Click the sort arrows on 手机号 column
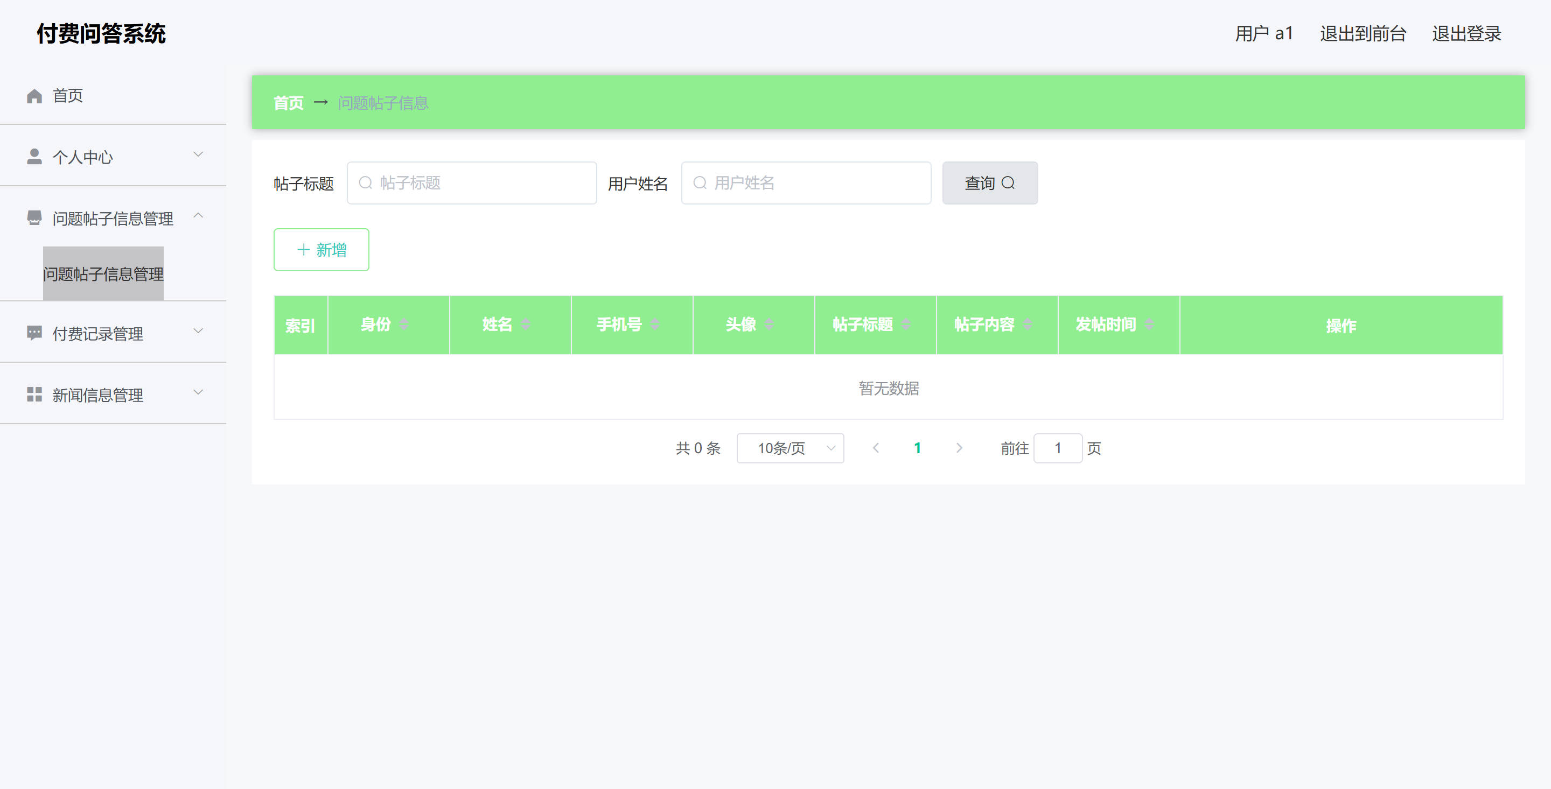 click(x=655, y=325)
